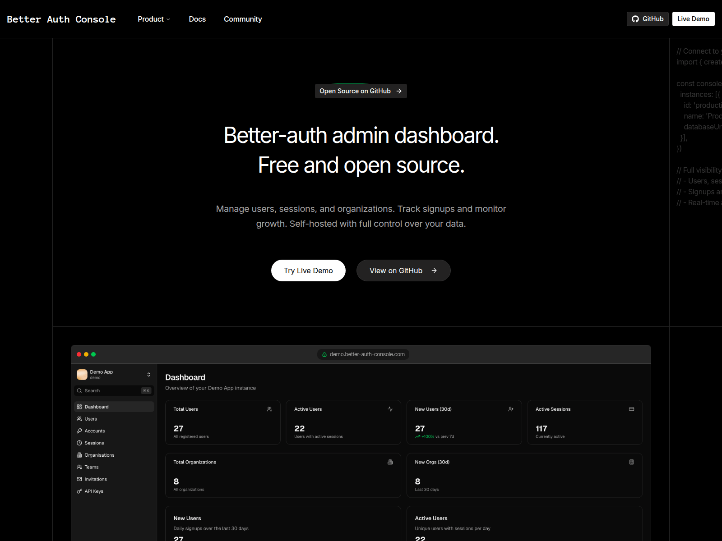Click the Live Demo header button
This screenshot has height=541, width=722.
[694, 19]
